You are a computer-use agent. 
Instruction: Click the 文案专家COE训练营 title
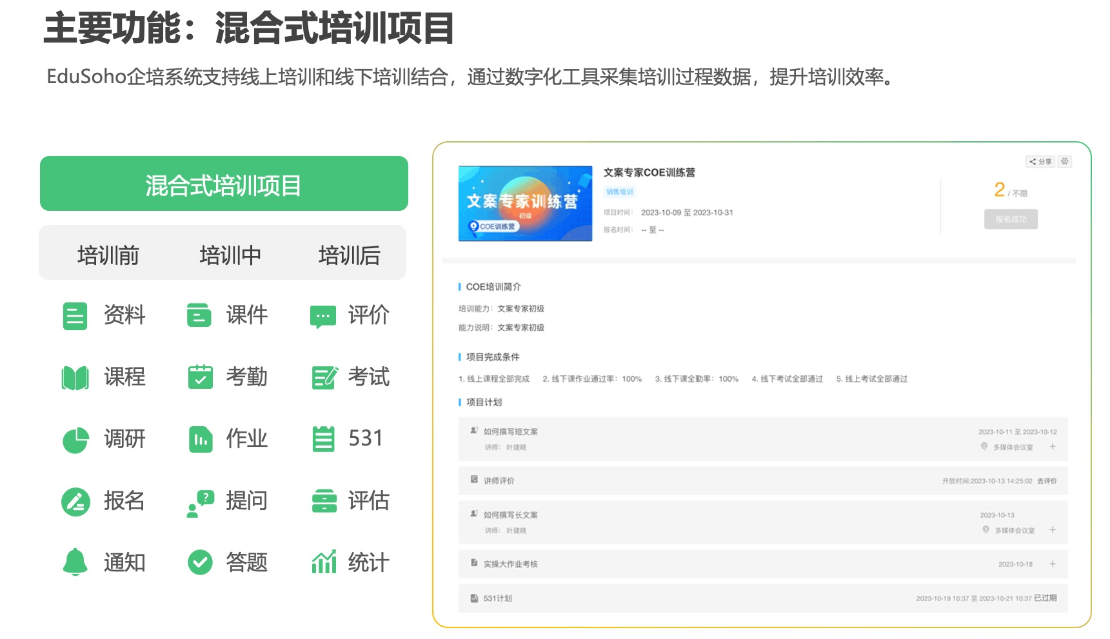tap(649, 172)
